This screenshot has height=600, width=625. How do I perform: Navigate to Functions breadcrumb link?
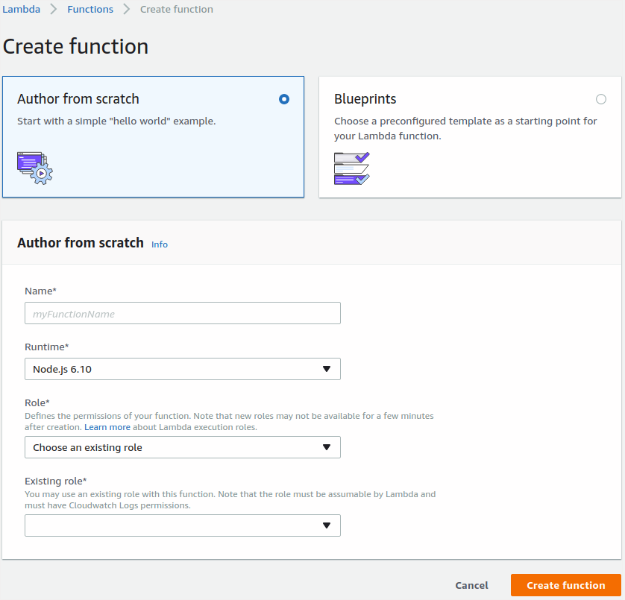tap(90, 10)
